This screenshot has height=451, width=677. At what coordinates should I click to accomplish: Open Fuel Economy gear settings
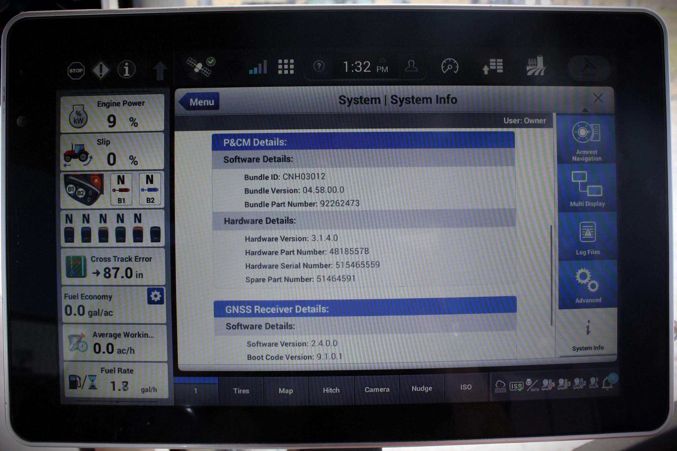[x=156, y=296]
